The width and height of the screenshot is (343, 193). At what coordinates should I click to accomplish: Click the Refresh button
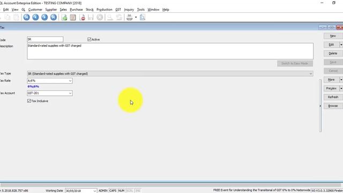[x=333, y=97]
